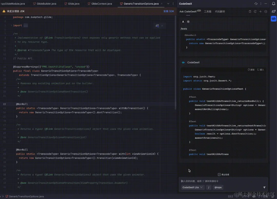277x199 pixels.
Task: Click the import org.junit.Test line in the chat
Action: pos(199,77)
